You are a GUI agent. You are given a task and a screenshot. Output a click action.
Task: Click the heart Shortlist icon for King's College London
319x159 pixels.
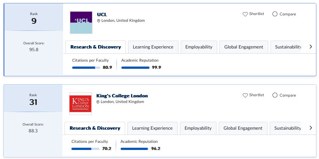(245, 95)
